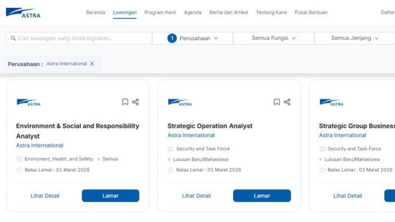Click 'Security and Task Force' on Operation Analyst card
The width and height of the screenshot is (395, 222).
tap(203, 149)
